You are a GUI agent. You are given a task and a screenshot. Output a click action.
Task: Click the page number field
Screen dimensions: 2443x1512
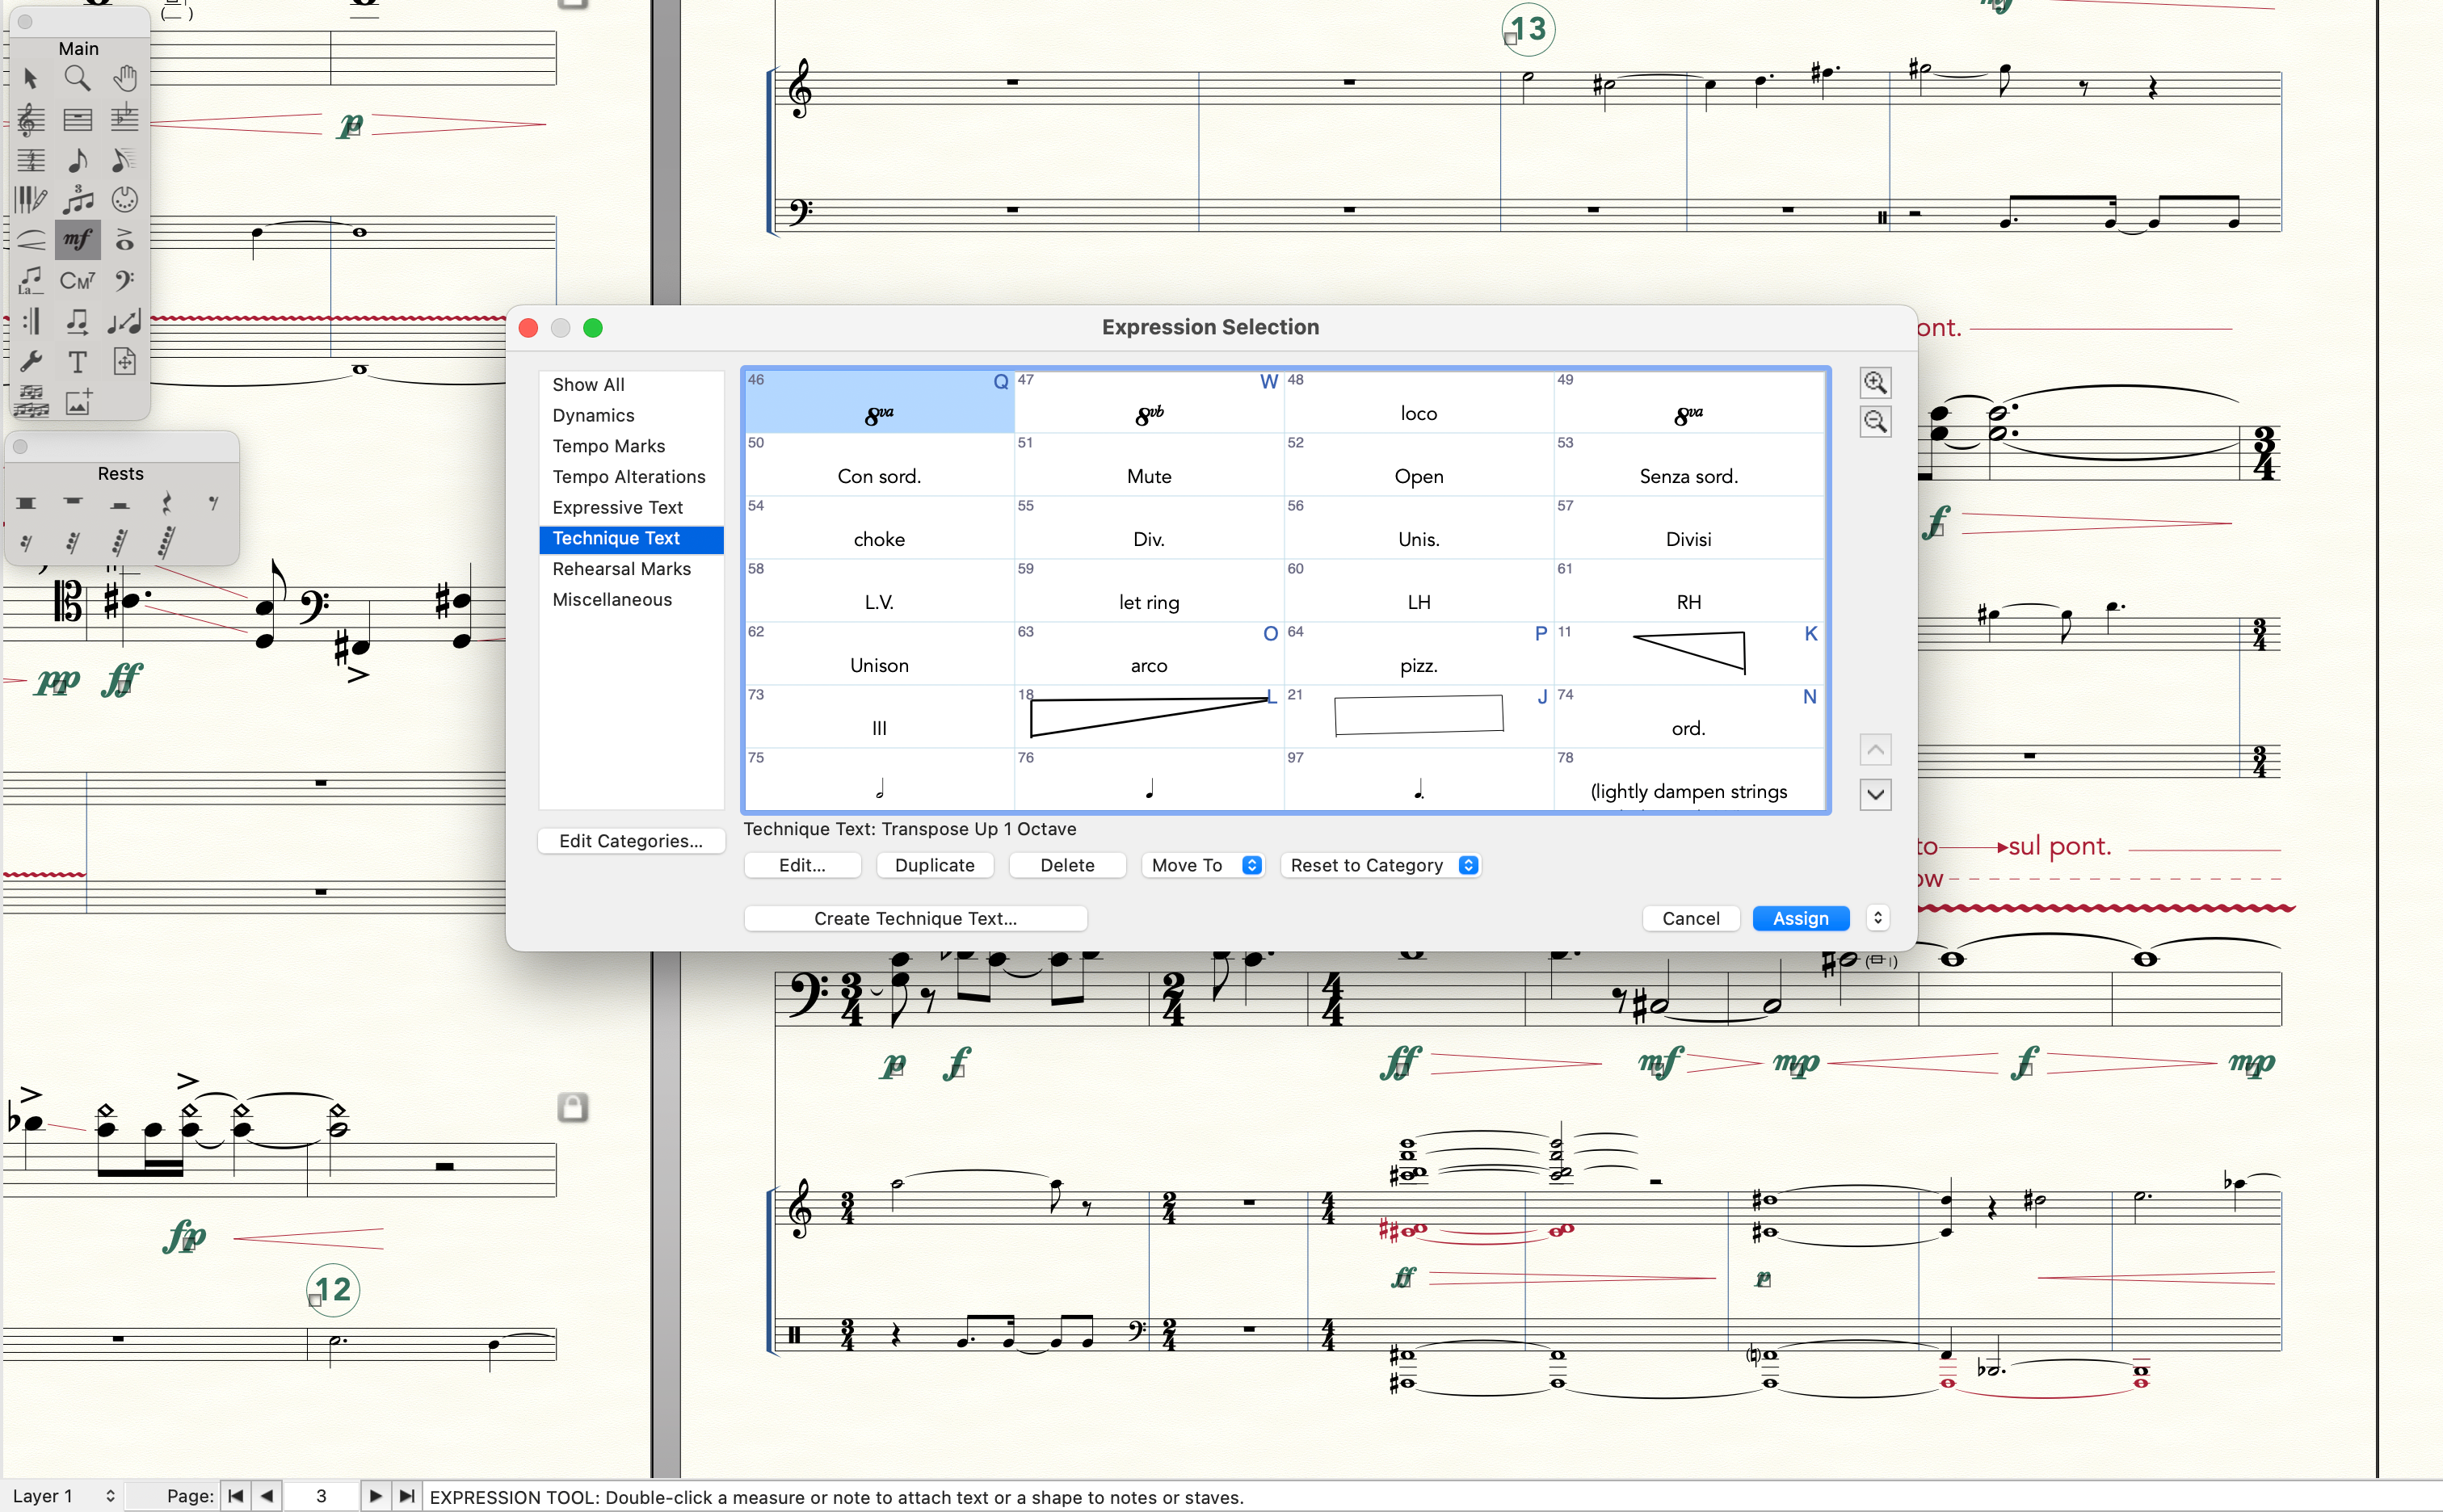(x=321, y=1496)
